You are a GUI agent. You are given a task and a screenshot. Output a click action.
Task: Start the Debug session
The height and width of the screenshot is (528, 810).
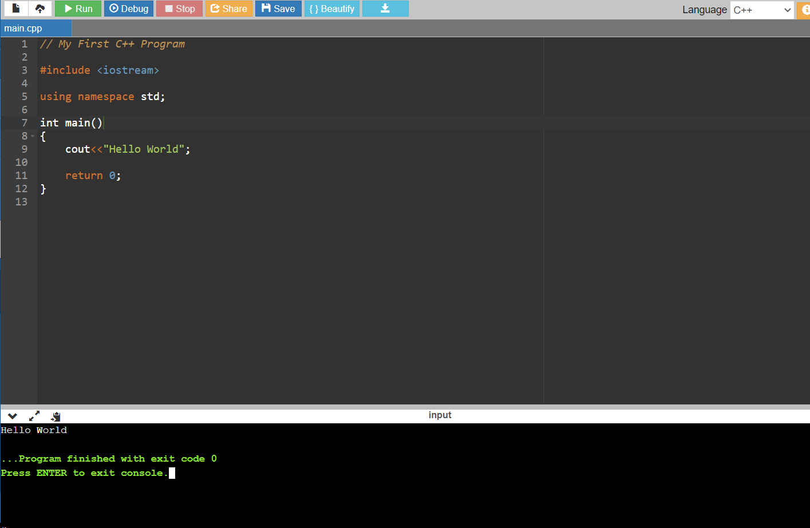pos(129,9)
